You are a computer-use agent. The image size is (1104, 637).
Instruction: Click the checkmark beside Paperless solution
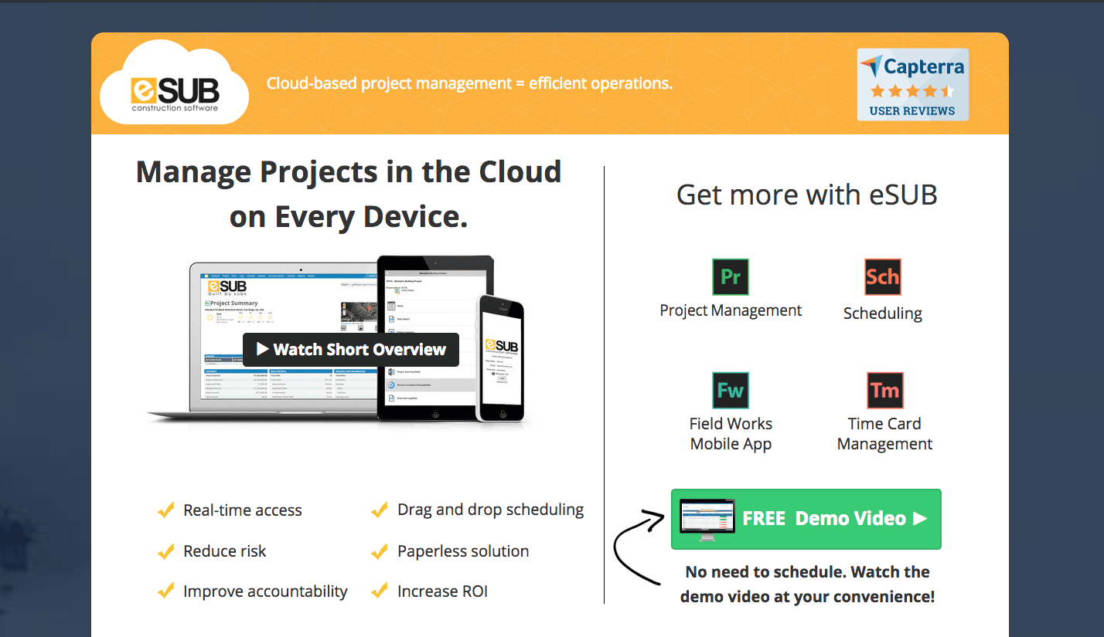point(380,551)
